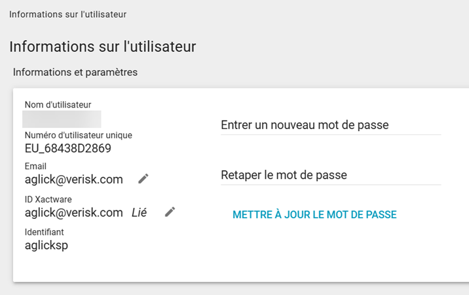Viewport: 469px width, 295px height.
Task: Click the "Retaper le mot de passe" field
Action: 331,175
